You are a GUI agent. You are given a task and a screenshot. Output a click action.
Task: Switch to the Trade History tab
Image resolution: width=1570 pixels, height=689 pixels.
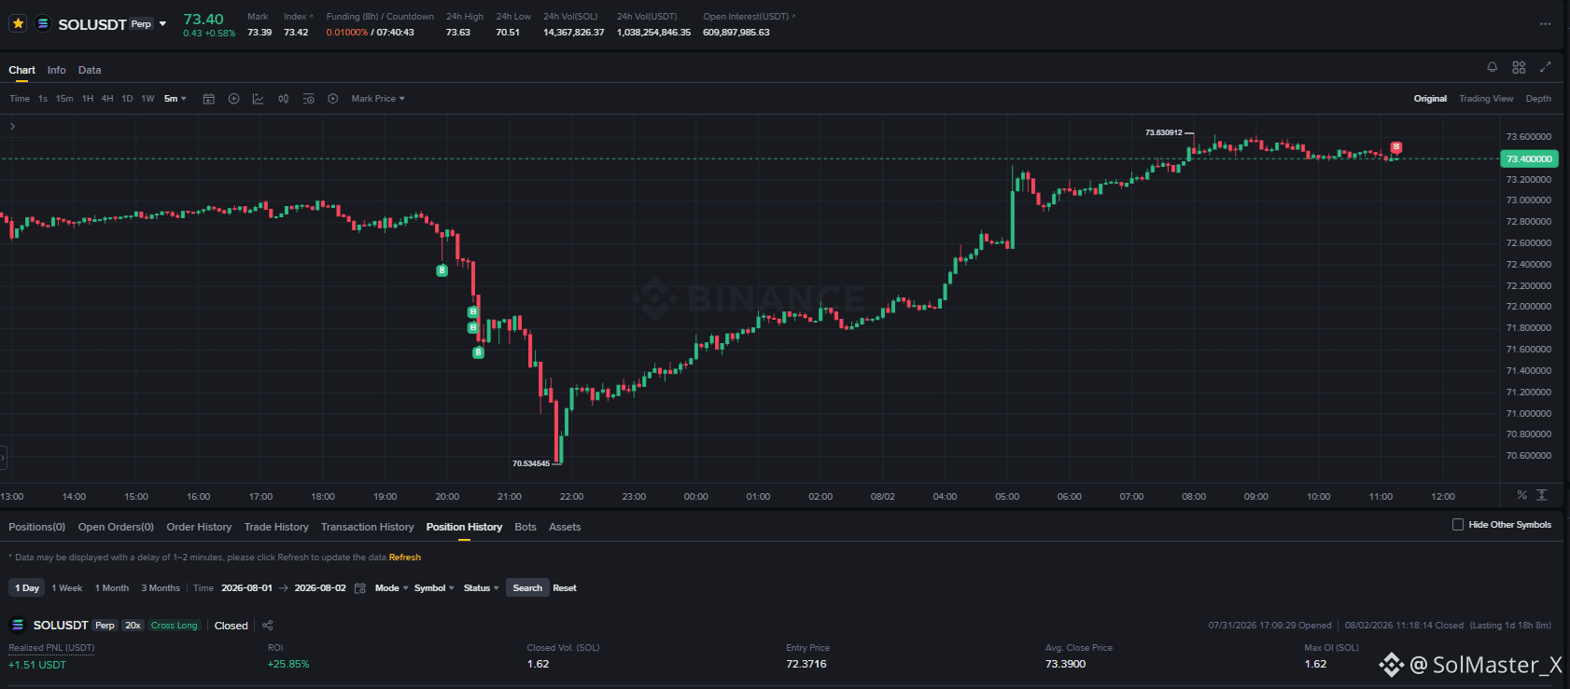click(276, 527)
